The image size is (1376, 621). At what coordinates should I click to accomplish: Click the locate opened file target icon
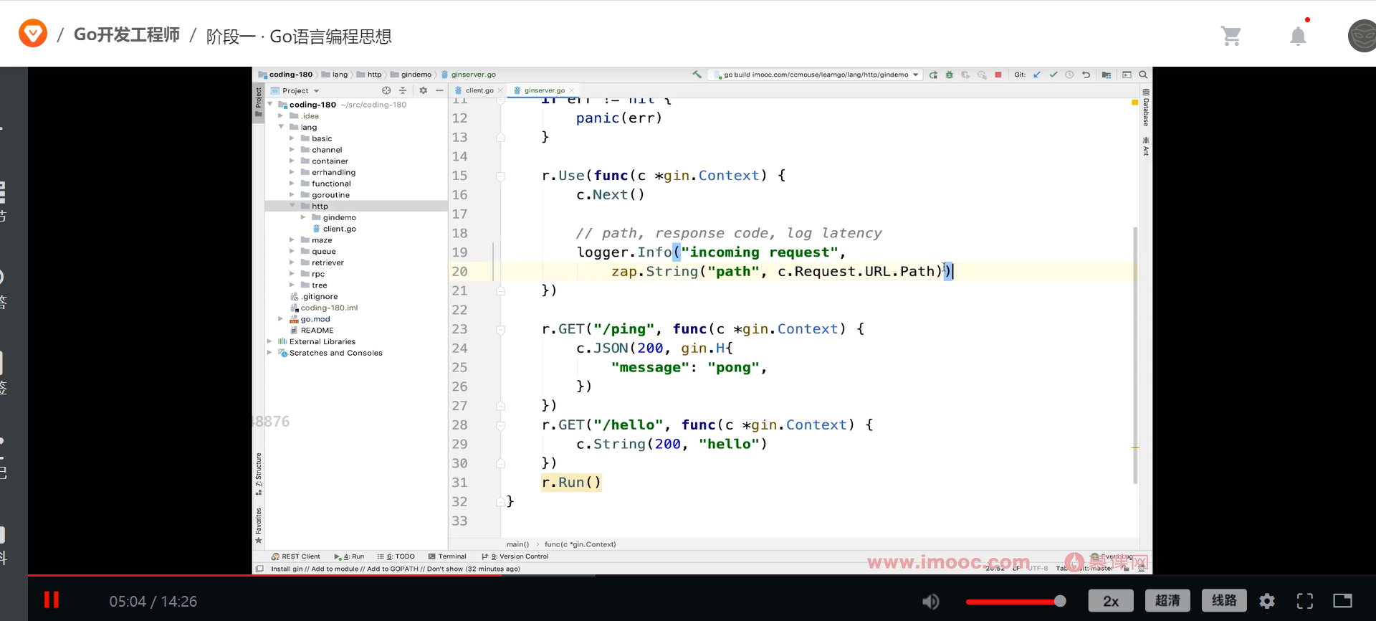pos(386,90)
